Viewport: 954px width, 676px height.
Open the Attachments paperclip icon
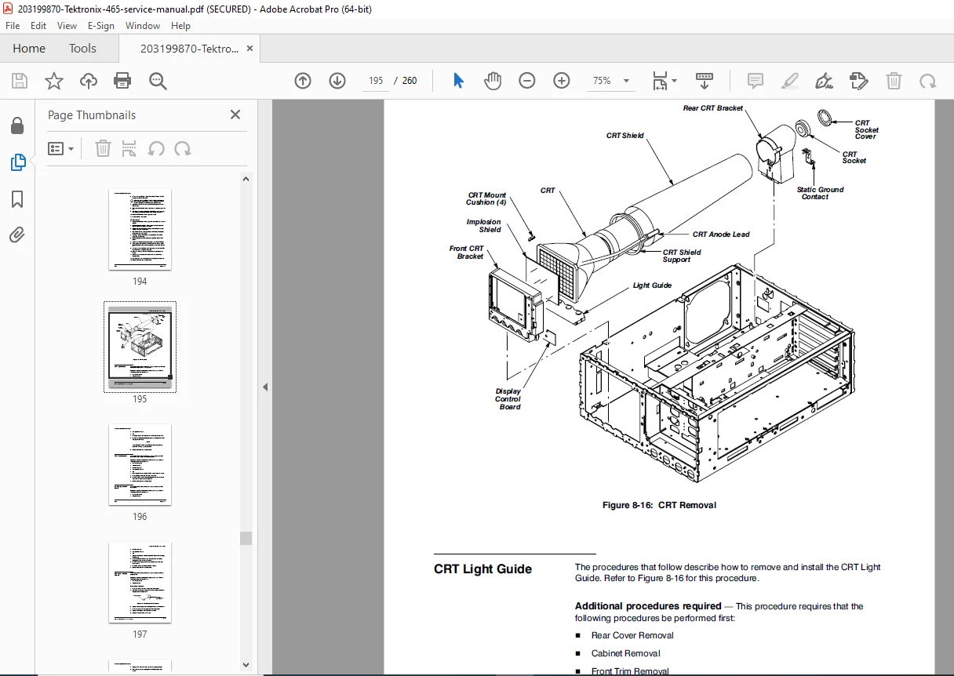17,234
